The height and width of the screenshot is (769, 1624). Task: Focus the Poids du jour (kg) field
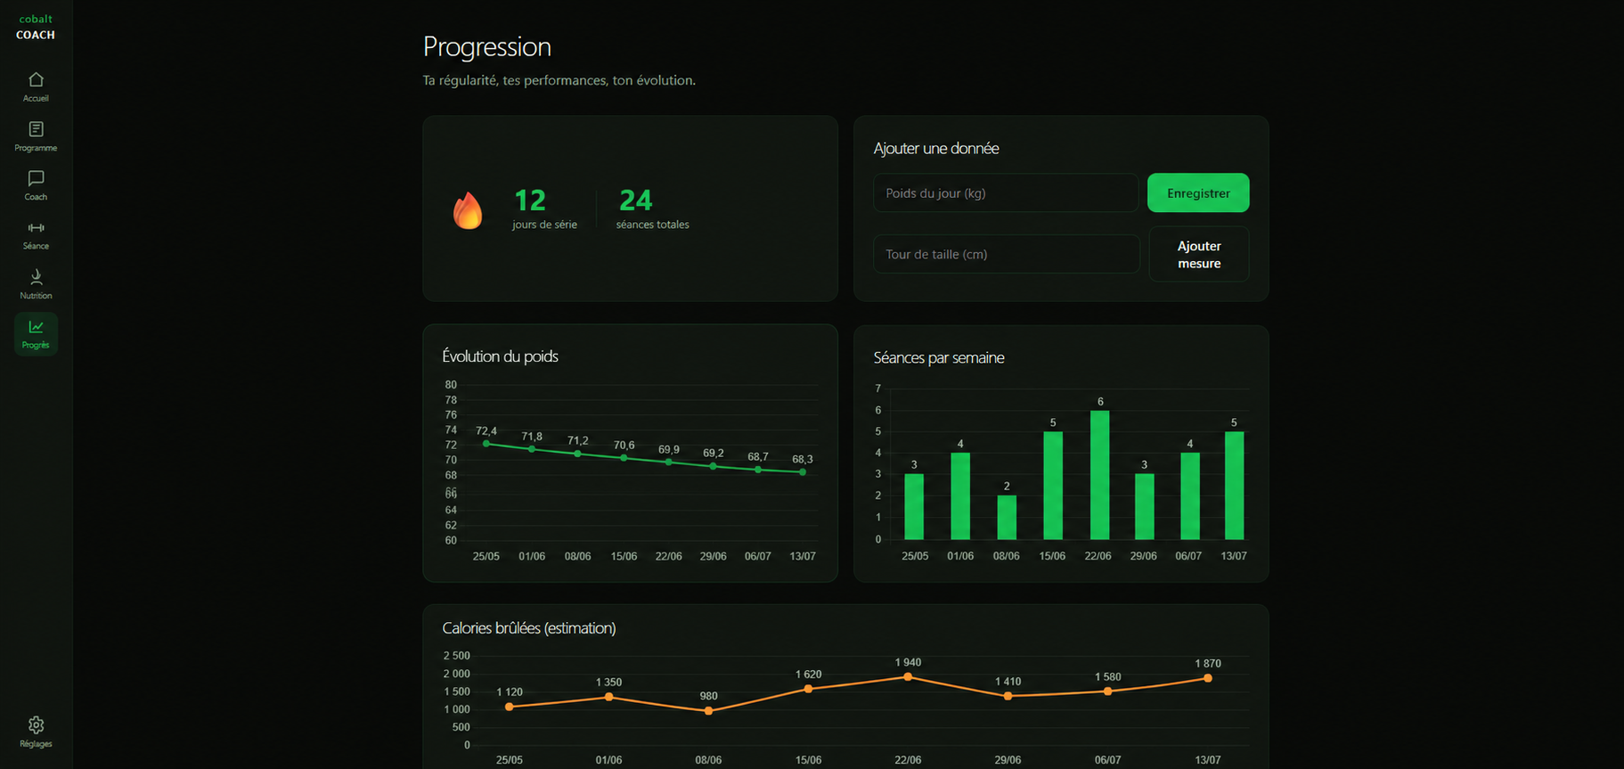pos(1006,192)
